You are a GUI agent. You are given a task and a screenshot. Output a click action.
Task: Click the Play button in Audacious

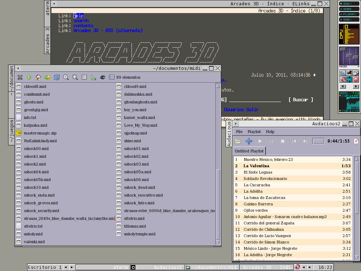pos(260,141)
